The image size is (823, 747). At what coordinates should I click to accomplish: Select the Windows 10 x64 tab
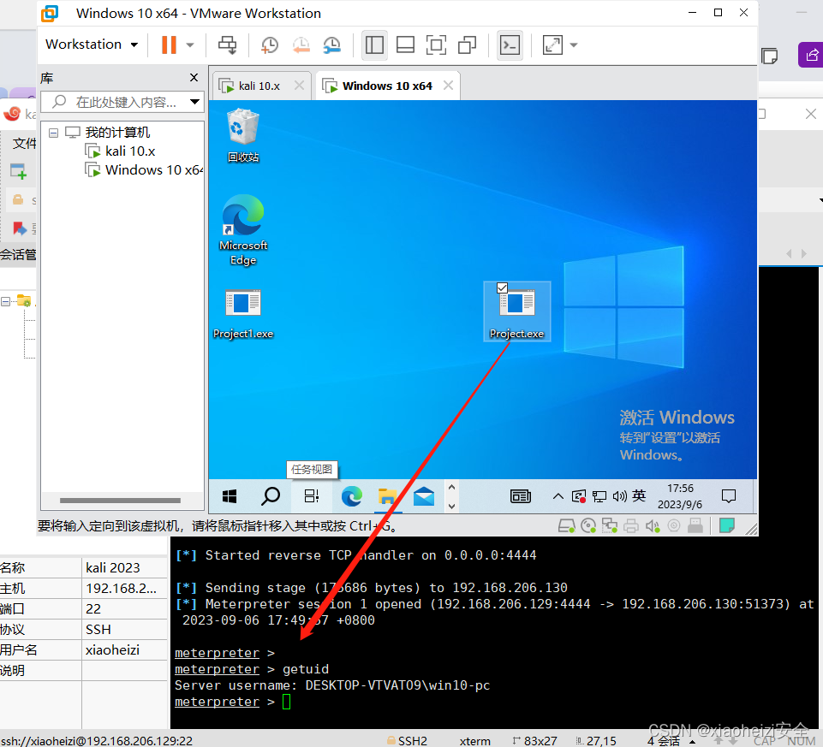coord(387,85)
